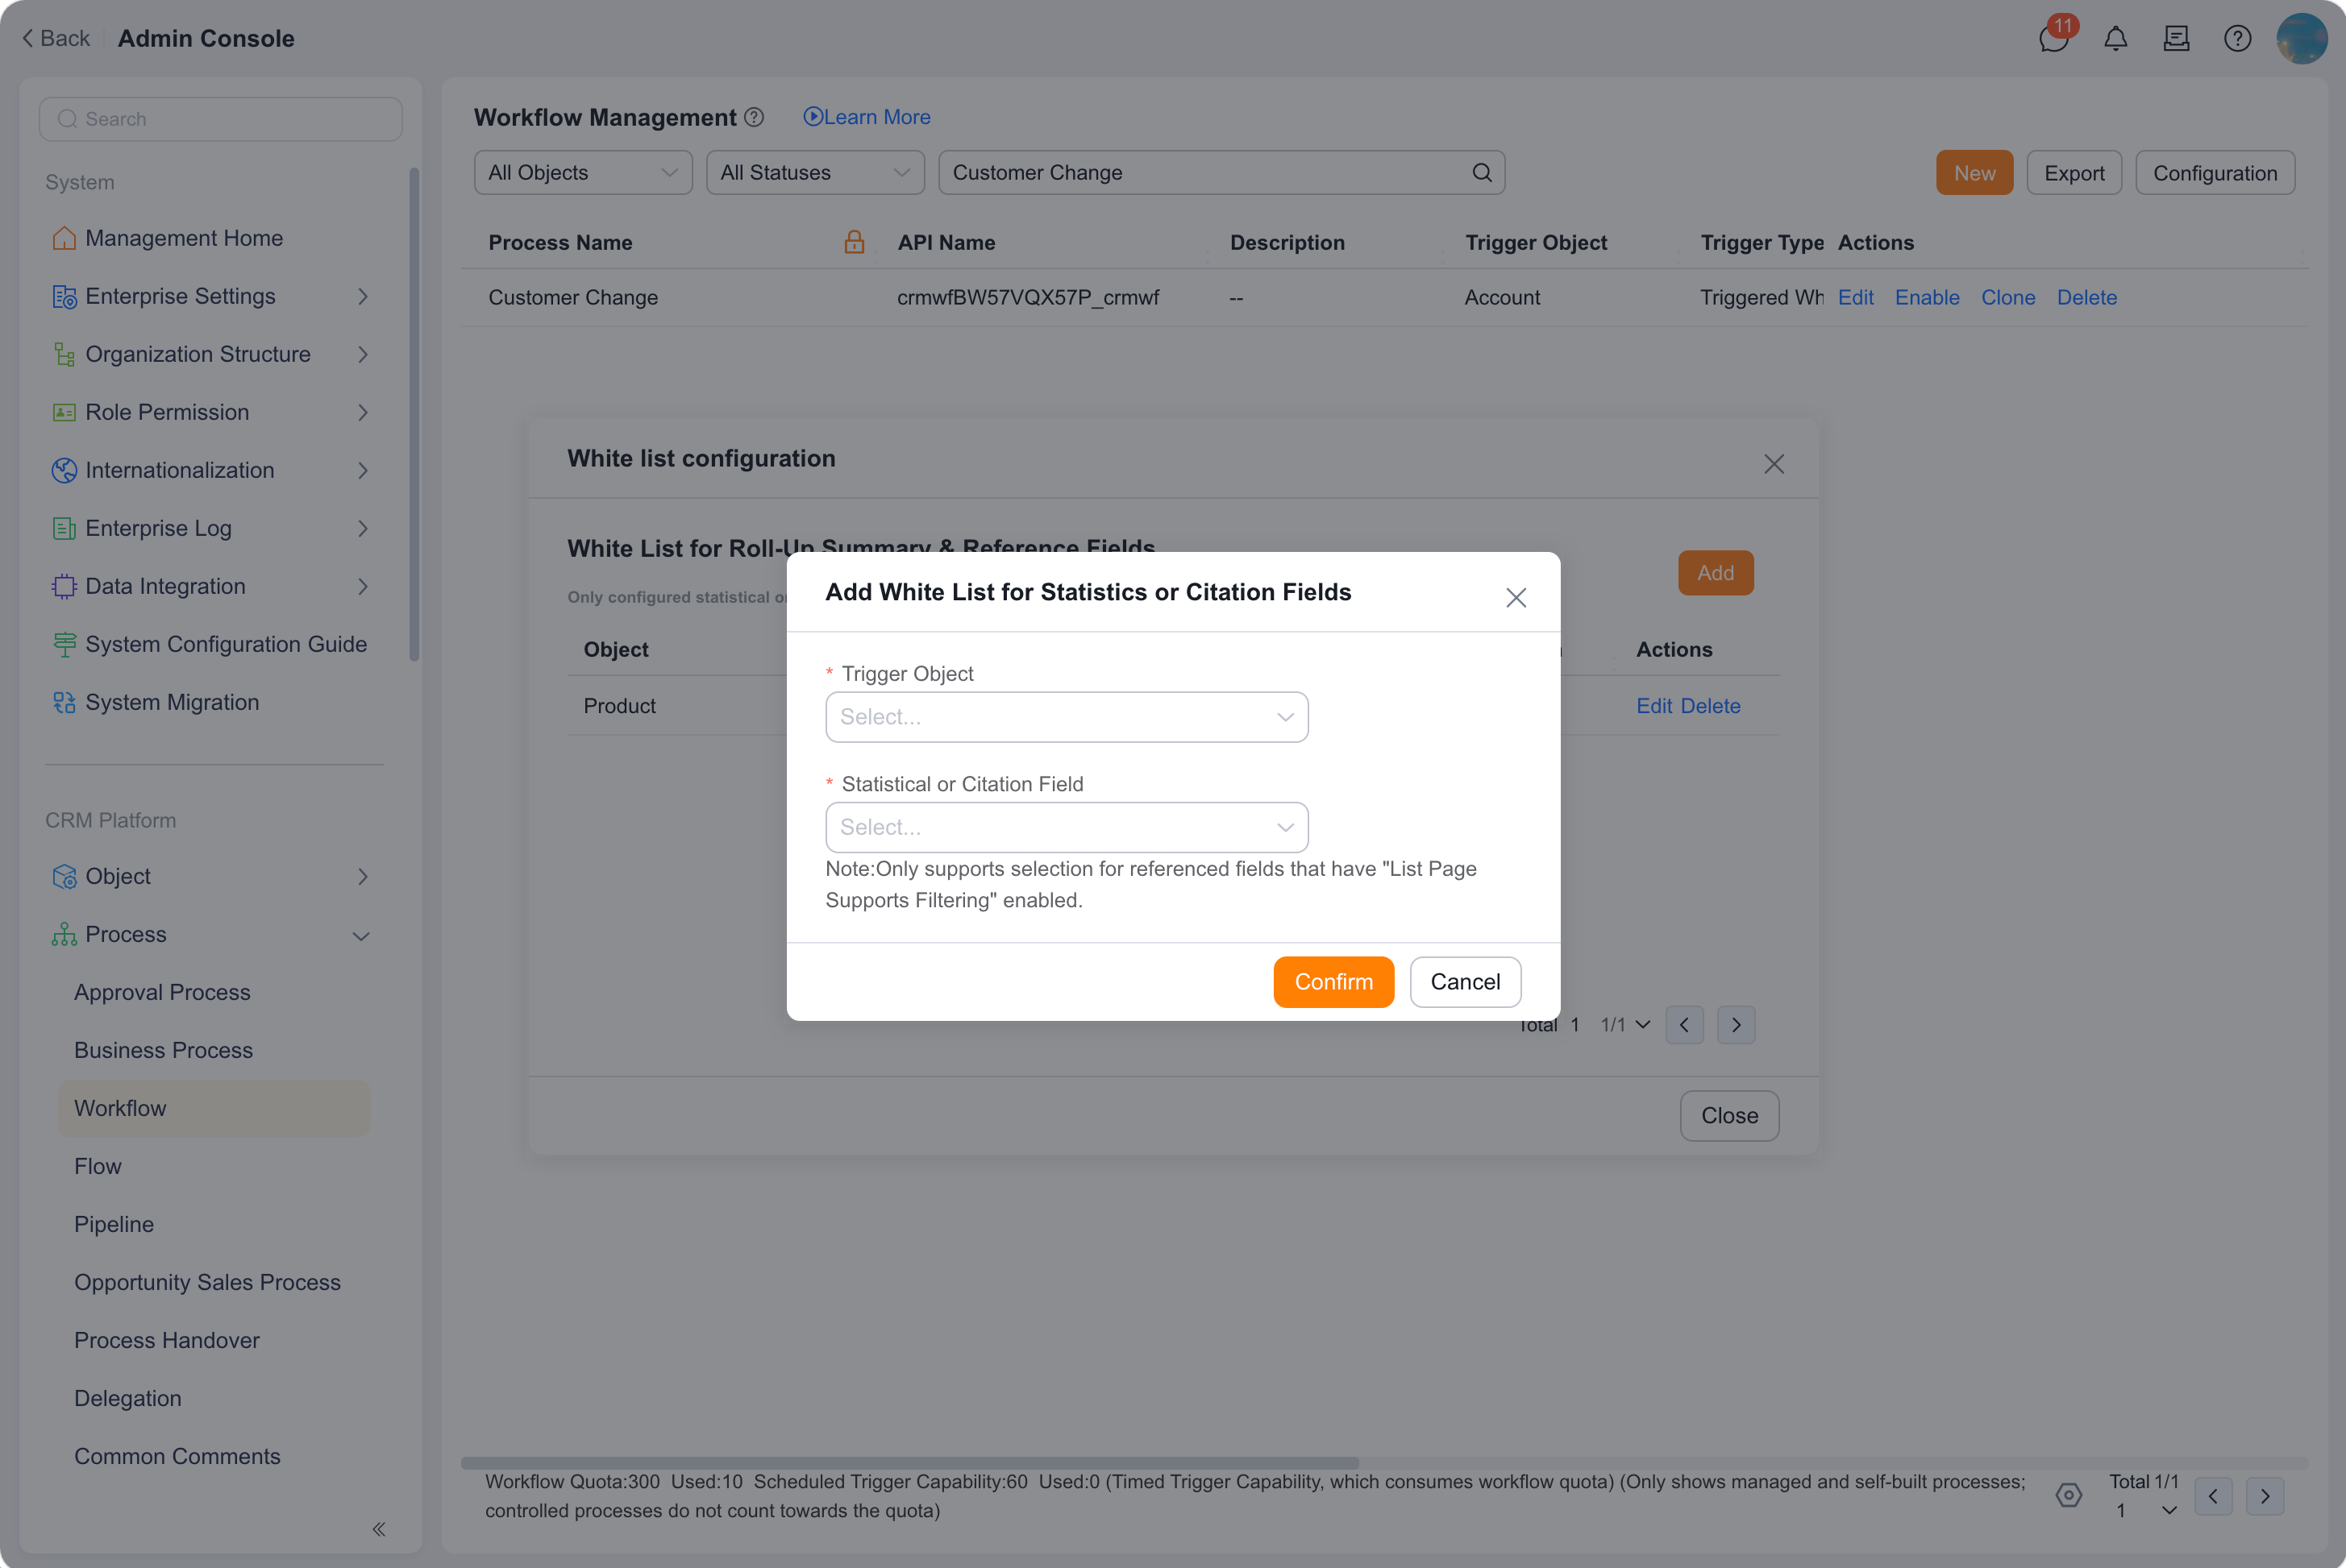The width and height of the screenshot is (2346, 1568).
Task: Open the column settings hexagon icon
Action: 2068,1495
